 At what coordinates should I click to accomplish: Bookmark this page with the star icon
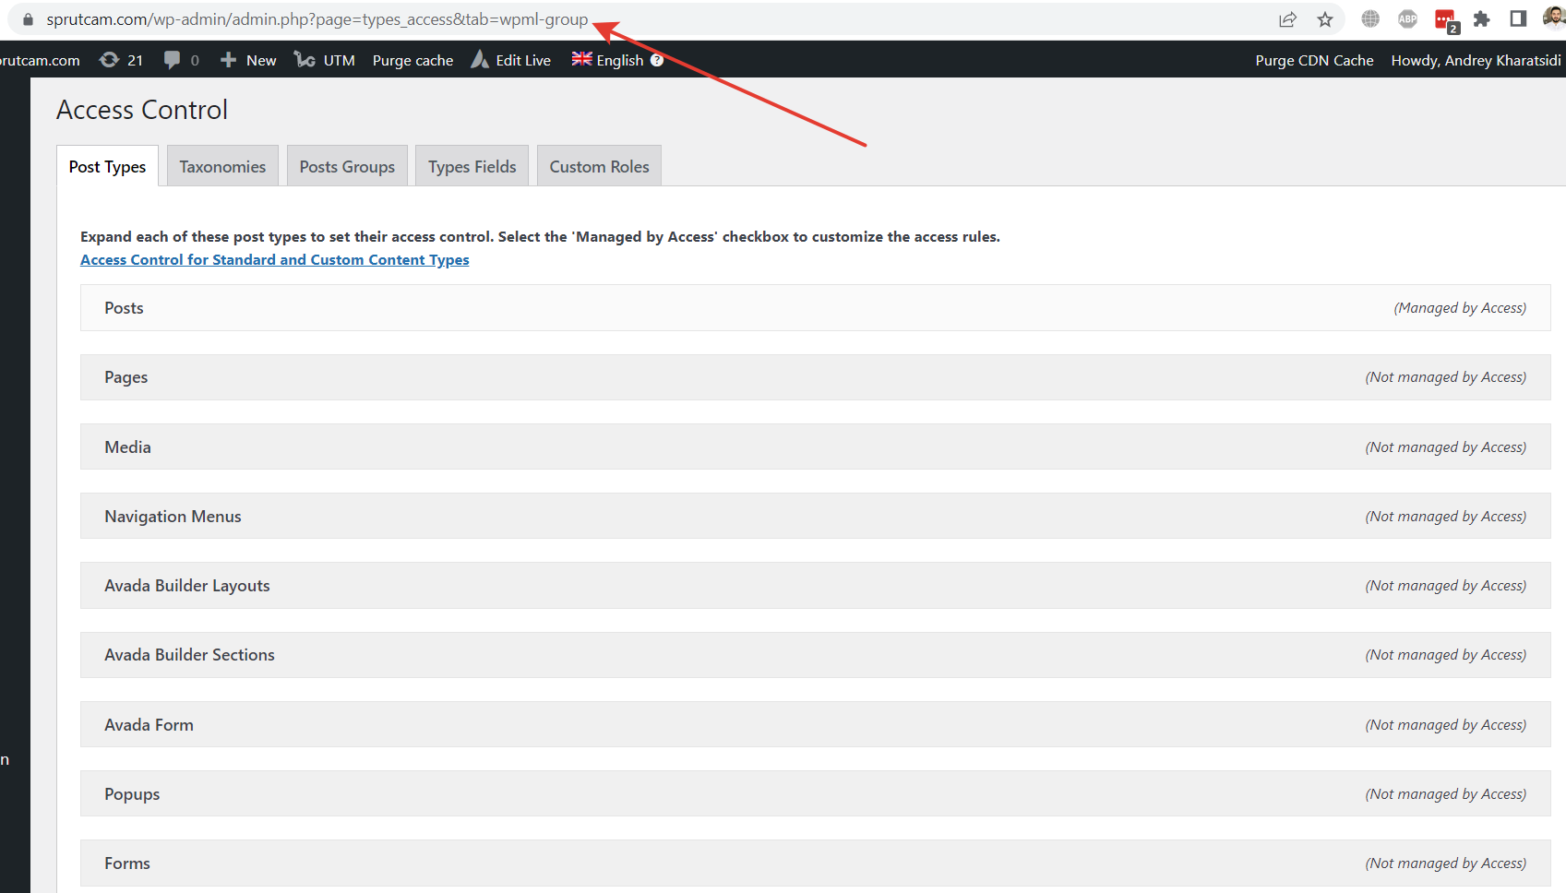click(x=1325, y=19)
